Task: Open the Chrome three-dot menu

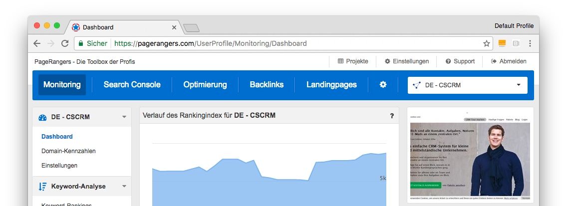Action: click(x=530, y=43)
